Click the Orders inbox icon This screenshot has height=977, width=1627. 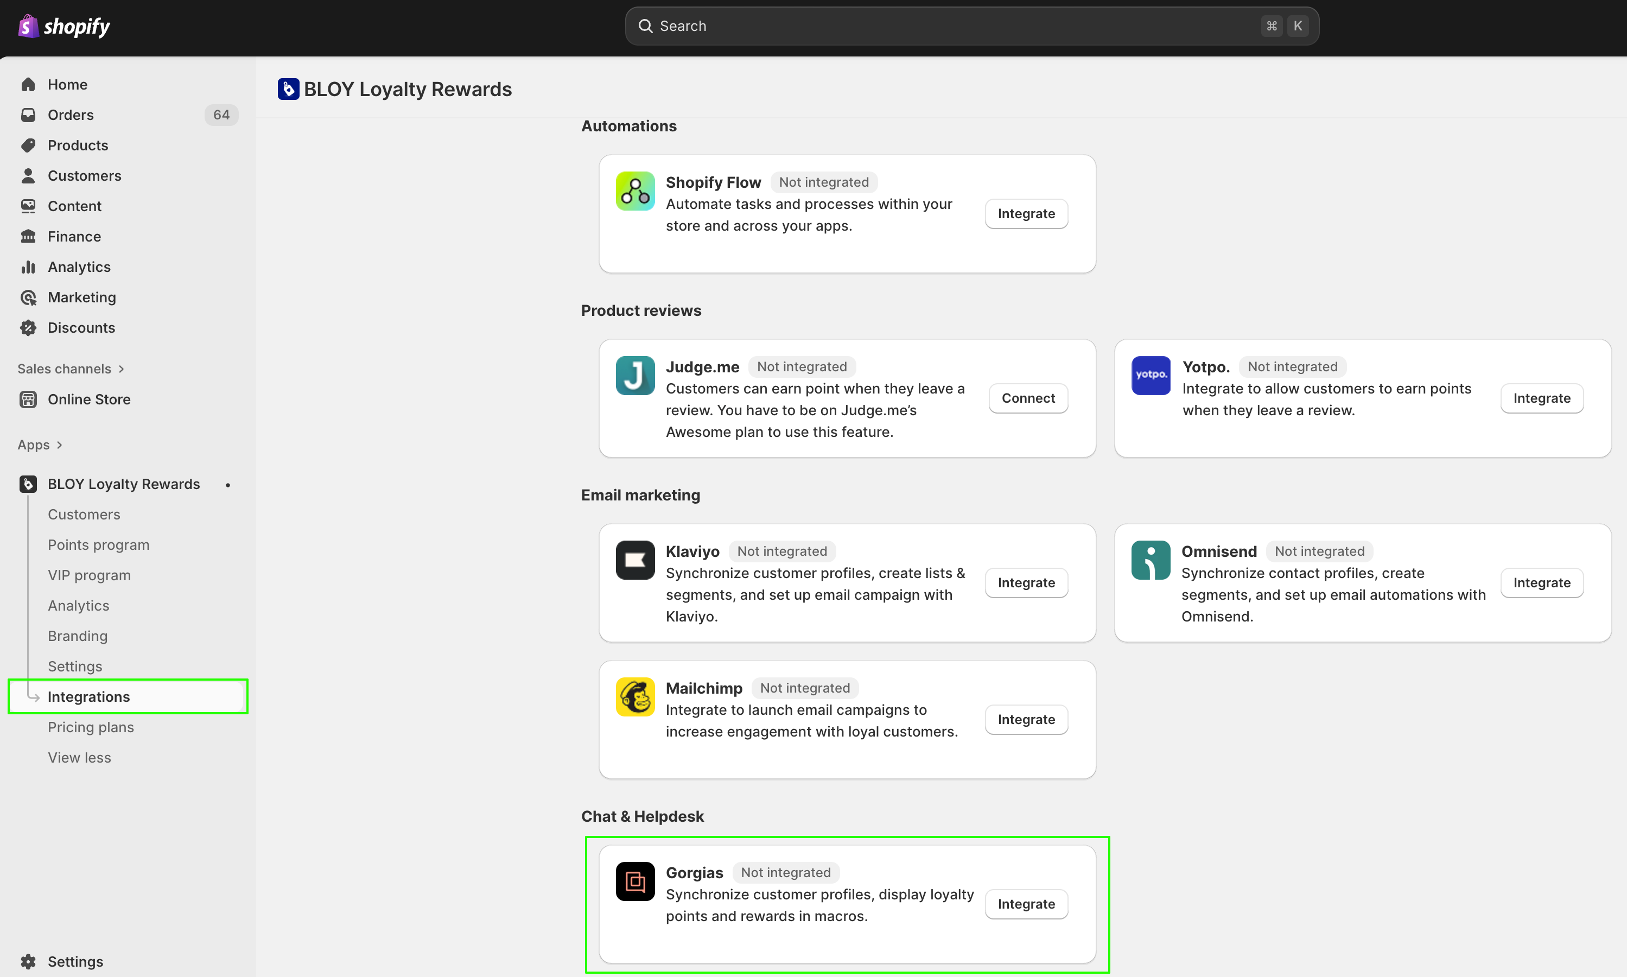click(28, 115)
